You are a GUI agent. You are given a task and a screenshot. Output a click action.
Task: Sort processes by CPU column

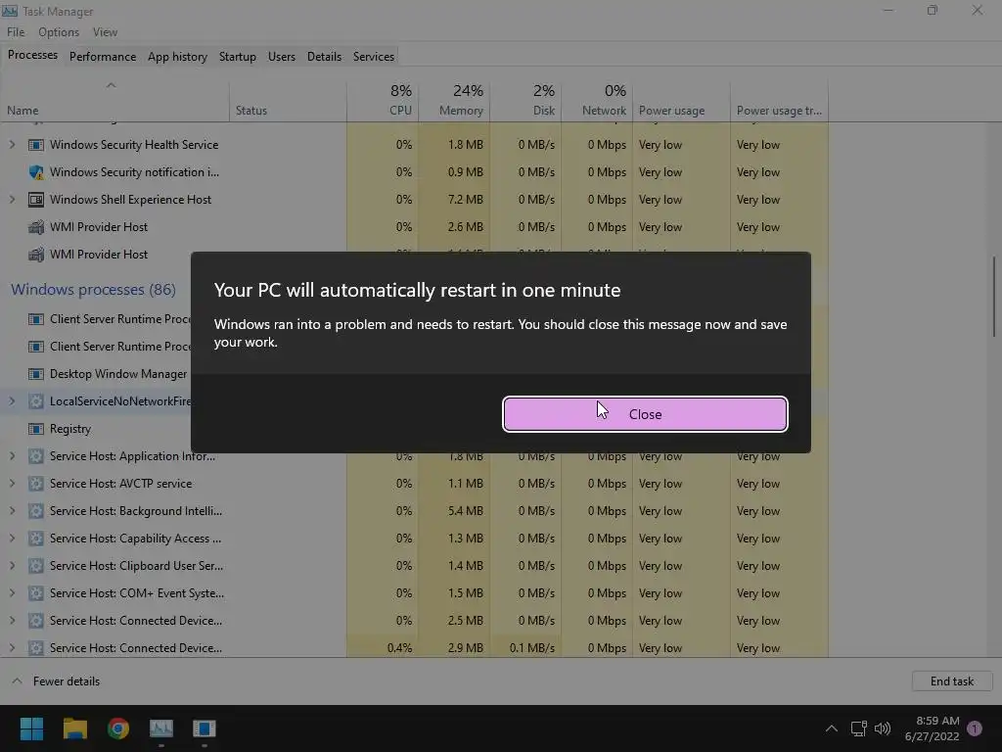(383, 101)
